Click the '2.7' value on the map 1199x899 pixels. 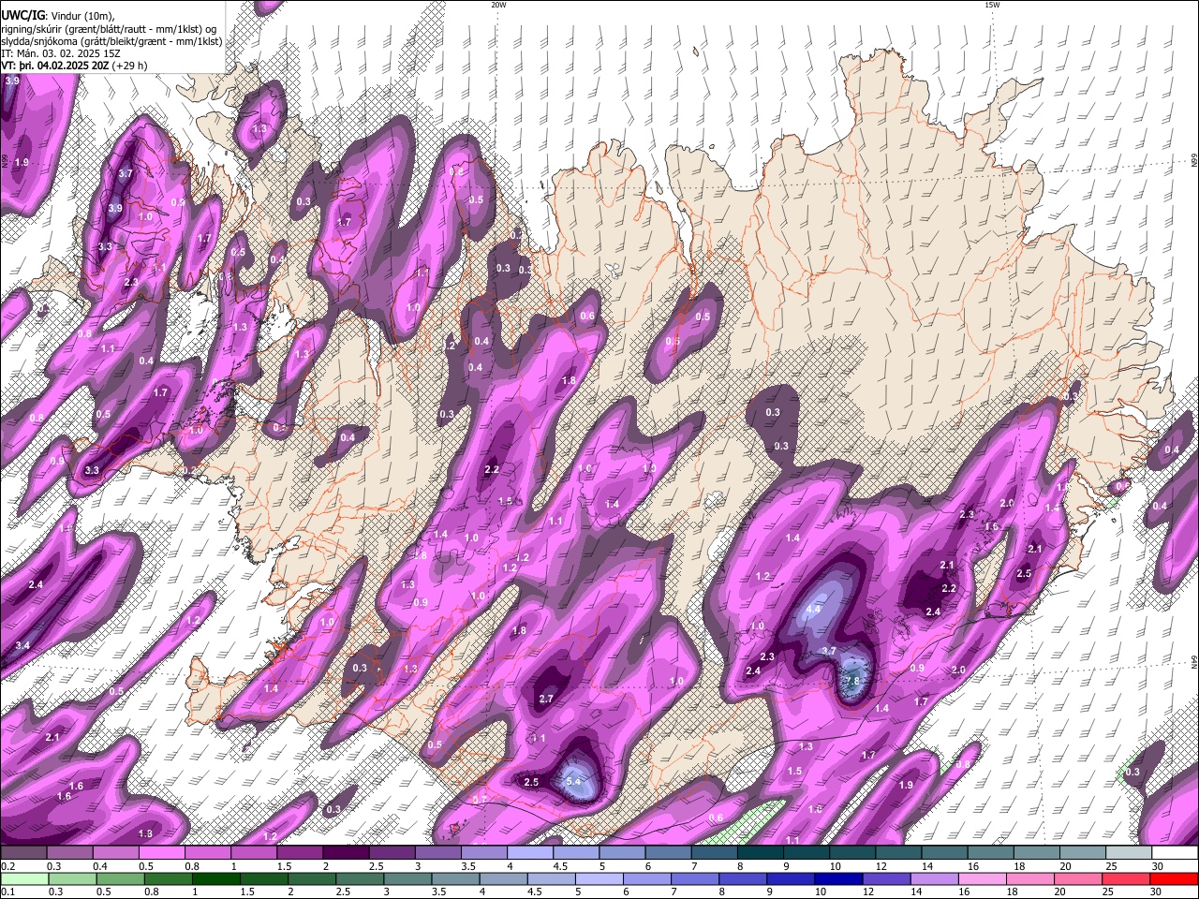(x=547, y=699)
